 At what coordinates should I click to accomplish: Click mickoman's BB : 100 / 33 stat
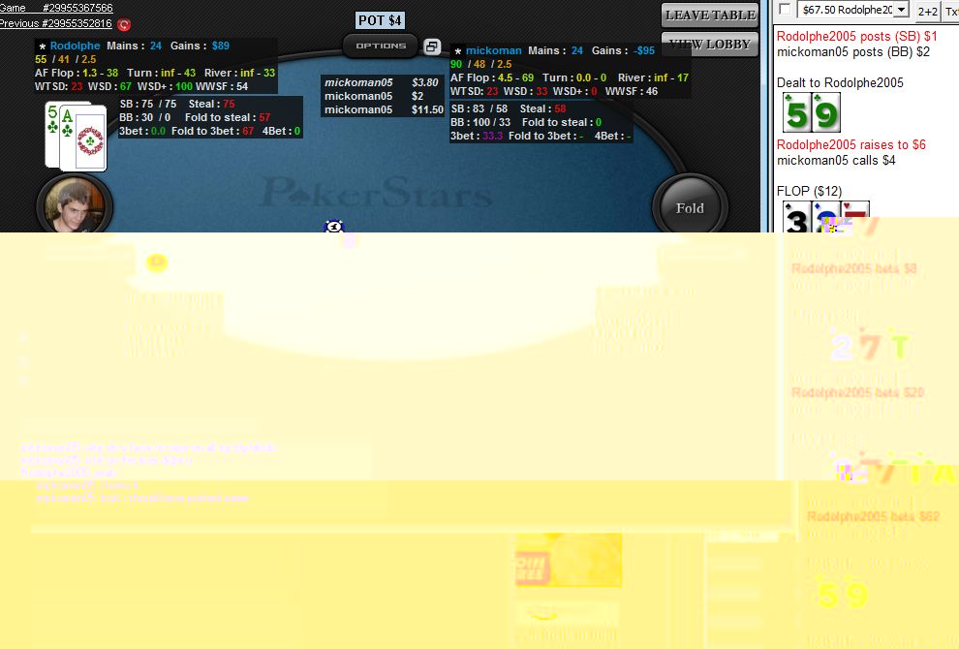pos(480,122)
